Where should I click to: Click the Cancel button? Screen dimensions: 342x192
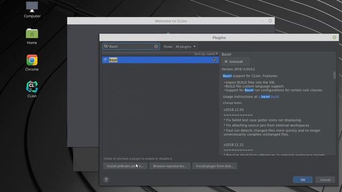[325, 180]
